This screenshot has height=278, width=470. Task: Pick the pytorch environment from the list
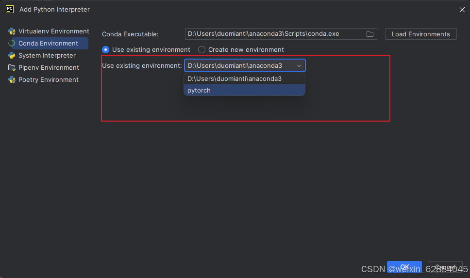tap(244, 90)
